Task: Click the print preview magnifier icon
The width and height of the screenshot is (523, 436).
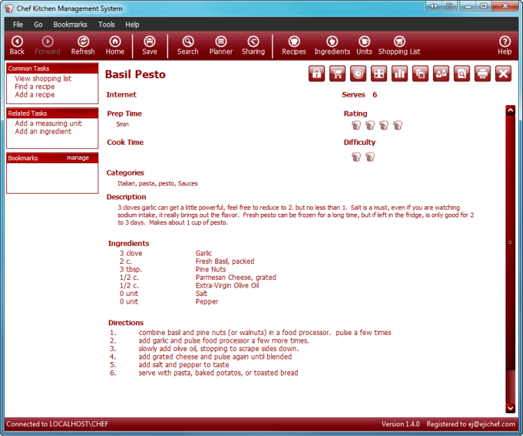Action: (462, 74)
